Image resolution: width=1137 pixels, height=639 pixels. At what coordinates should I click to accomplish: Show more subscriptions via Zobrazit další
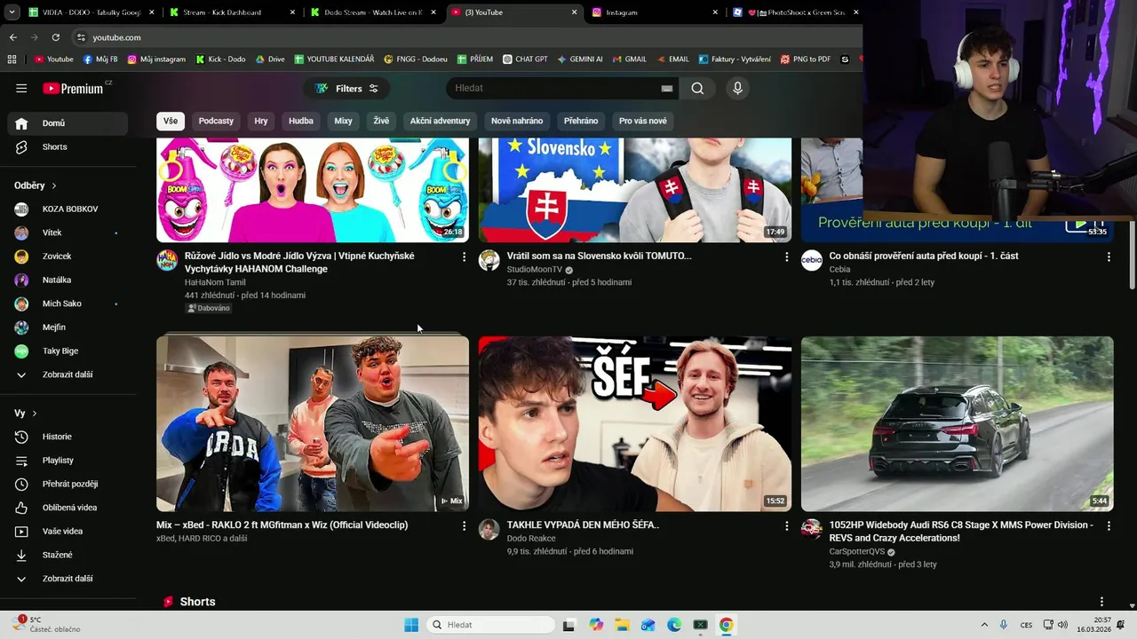tap(68, 375)
